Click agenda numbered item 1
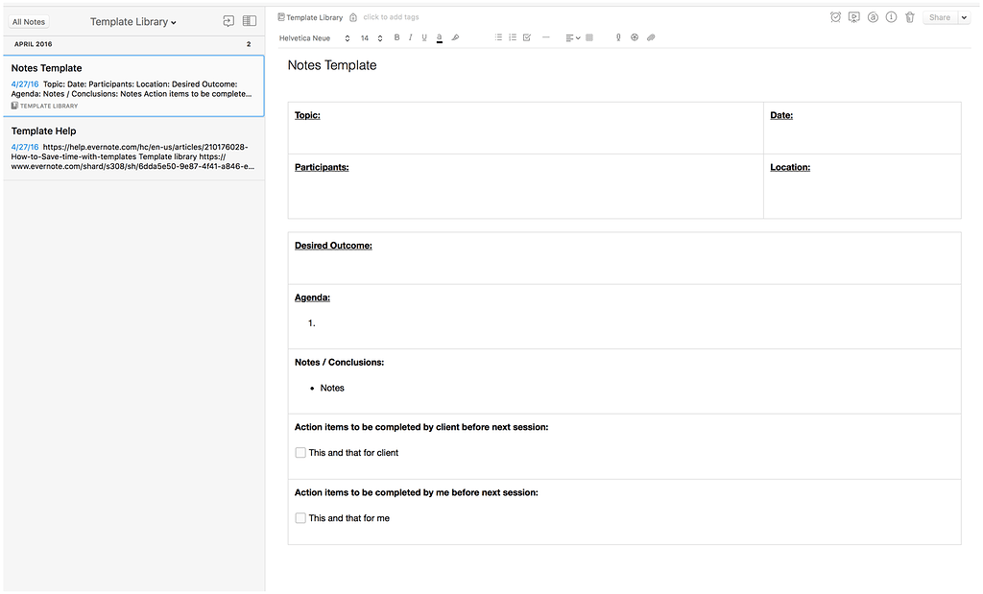This screenshot has width=983, height=594. pyautogui.click(x=312, y=323)
